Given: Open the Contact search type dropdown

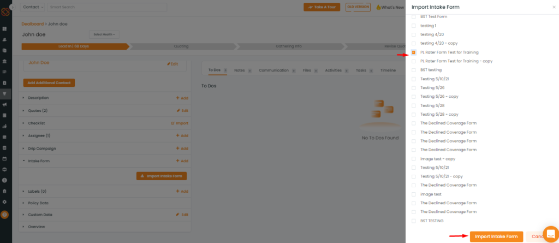Looking at the screenshot, I should tap(32, 7).
